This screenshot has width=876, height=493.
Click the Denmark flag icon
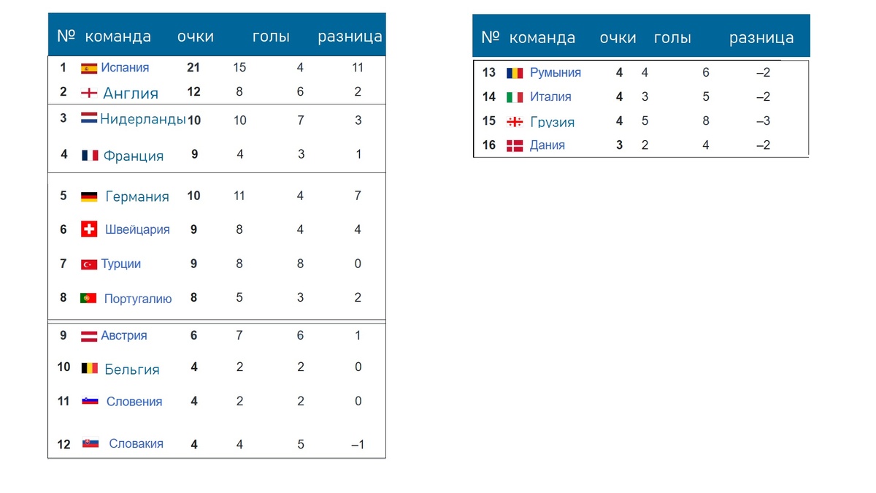(x=515, y=145)
